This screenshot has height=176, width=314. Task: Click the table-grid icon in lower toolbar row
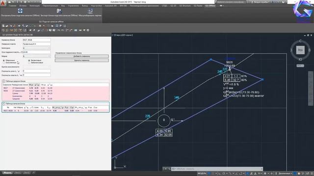(76, 30)
